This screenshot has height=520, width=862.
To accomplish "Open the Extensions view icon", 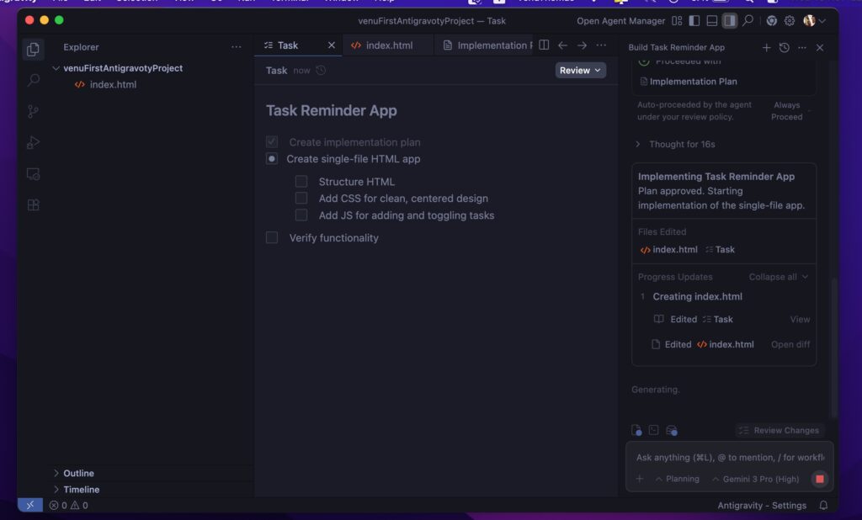I will click(33, 204).
